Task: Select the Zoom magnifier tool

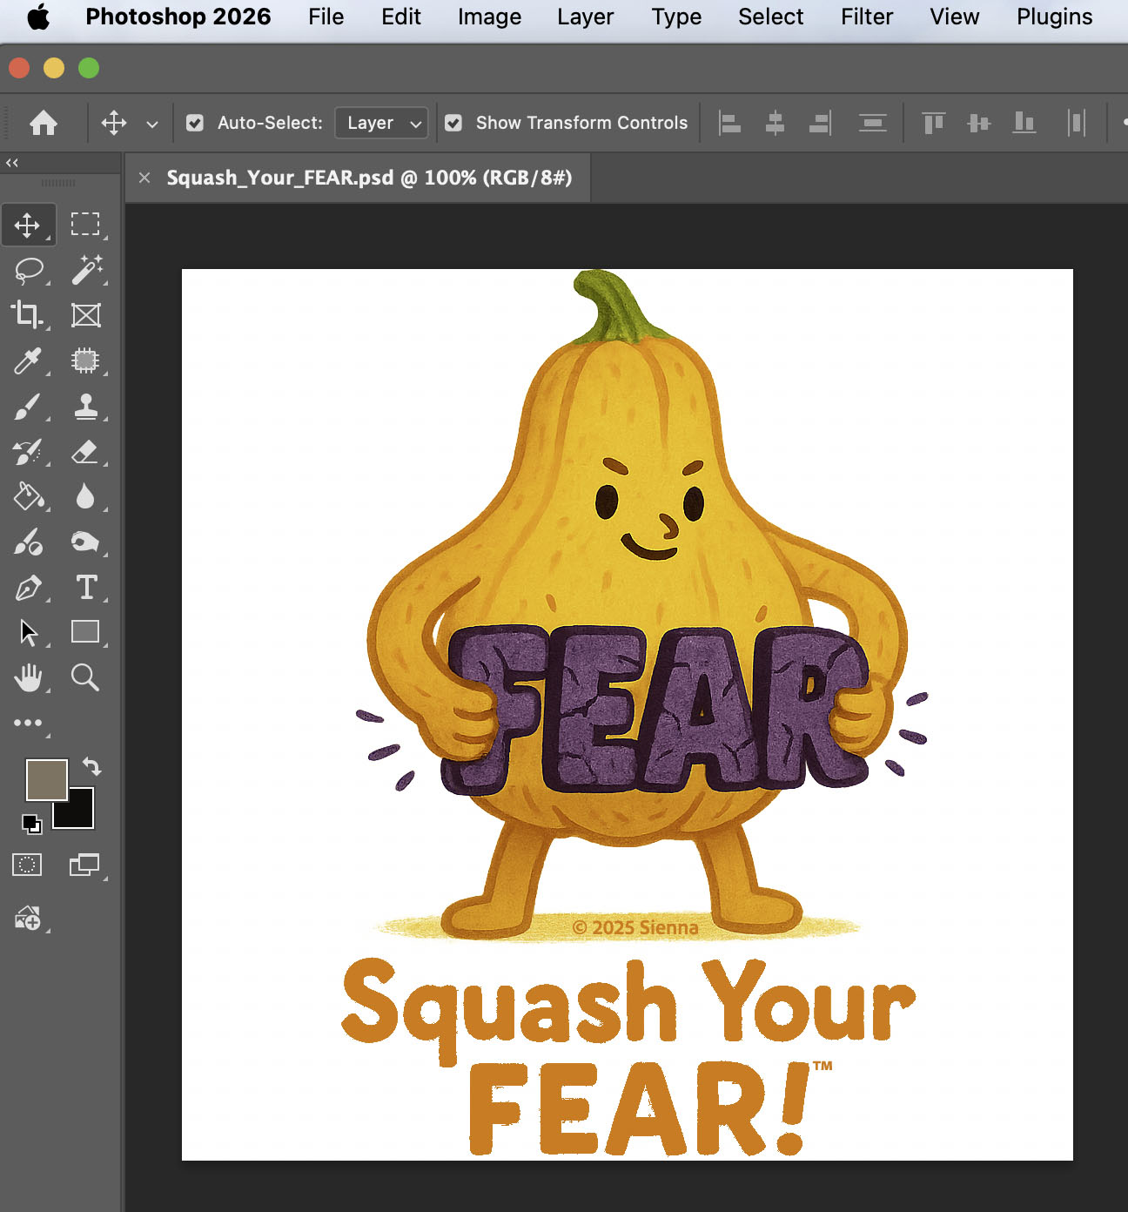Action: click(x=85, y=677)
